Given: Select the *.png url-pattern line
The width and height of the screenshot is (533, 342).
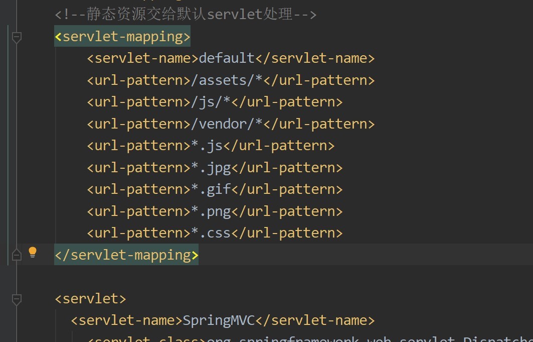Looking at the screenshot, I should [x=215, y=211].
